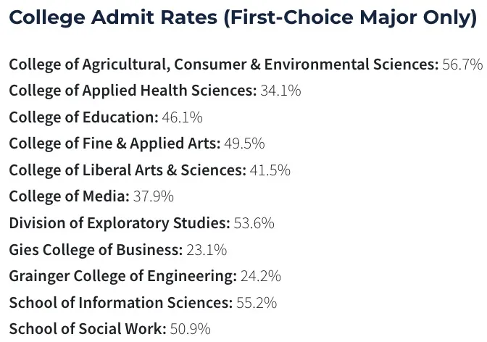Viewport: 487px width, 342px height.
Task: Click the 46.1% admit rate value
Action: click(182, 117)
